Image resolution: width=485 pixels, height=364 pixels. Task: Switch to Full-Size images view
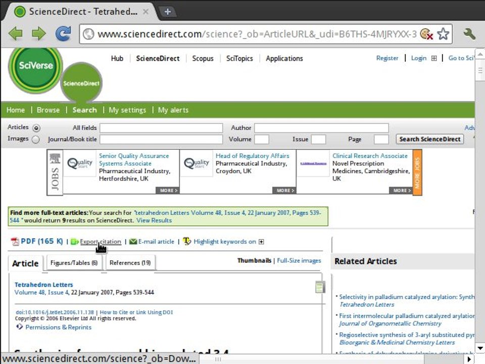pos(299,261)
